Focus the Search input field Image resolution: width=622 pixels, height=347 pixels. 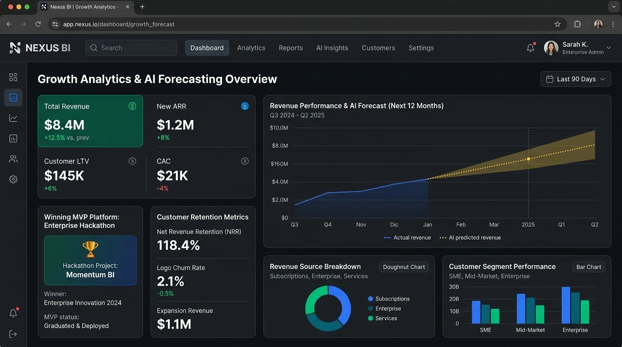(131, 48)
